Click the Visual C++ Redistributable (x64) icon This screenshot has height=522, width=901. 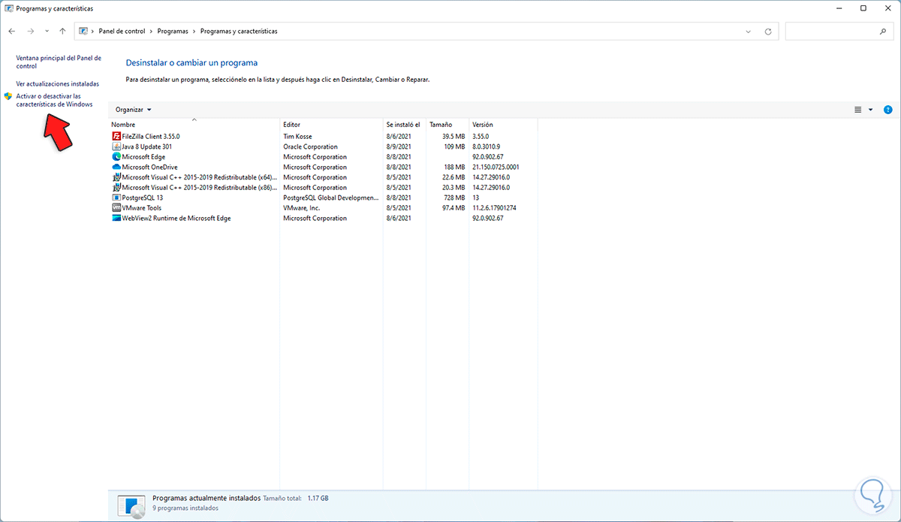116,177
